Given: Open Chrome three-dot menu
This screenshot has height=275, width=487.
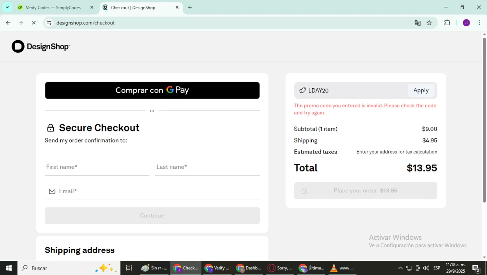Looking at the screenshot, I should [479, 23].
